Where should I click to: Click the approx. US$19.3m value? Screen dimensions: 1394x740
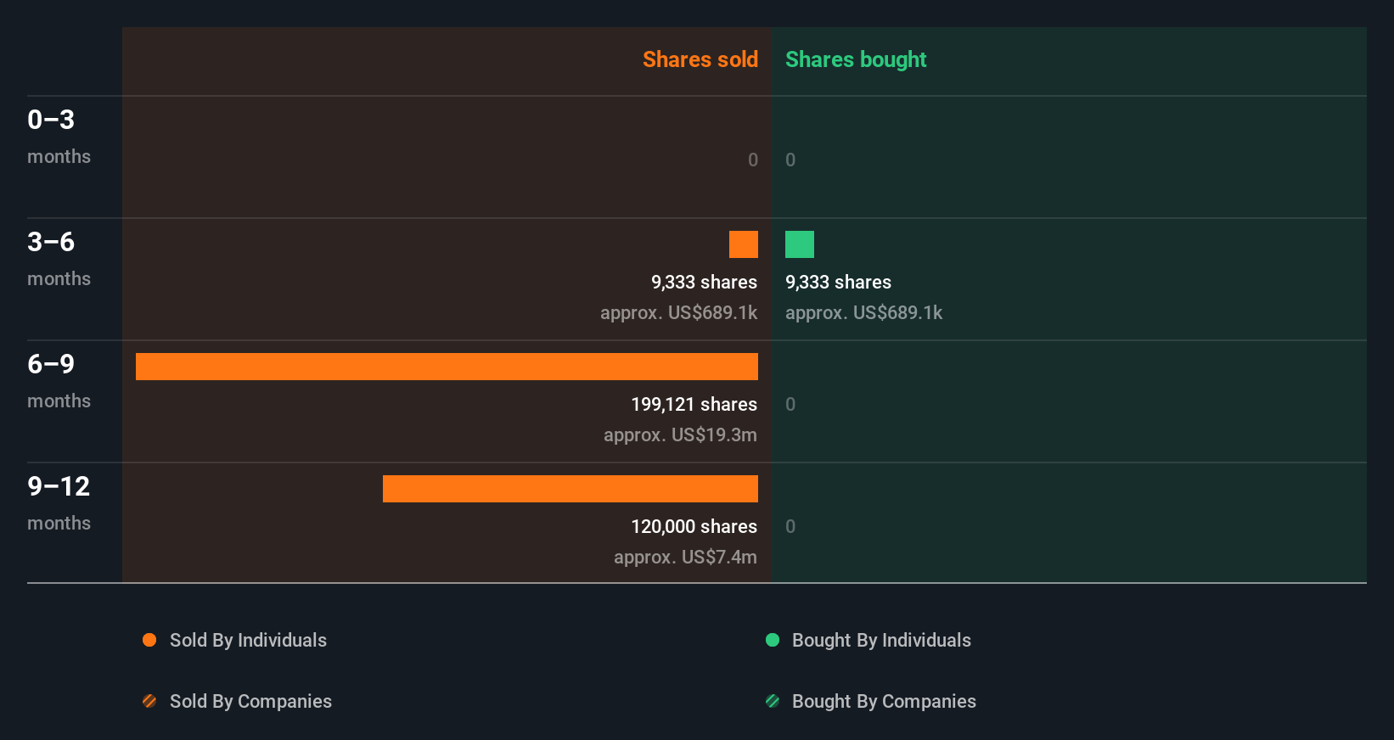(x=680, y=435)
